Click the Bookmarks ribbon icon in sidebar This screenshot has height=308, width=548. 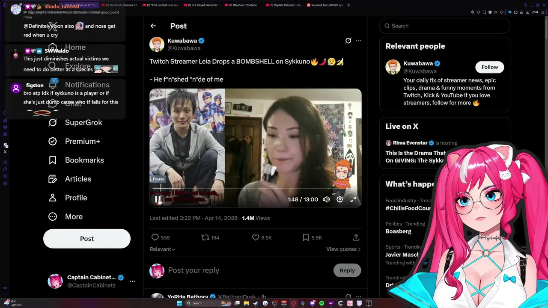coord(53,160)
